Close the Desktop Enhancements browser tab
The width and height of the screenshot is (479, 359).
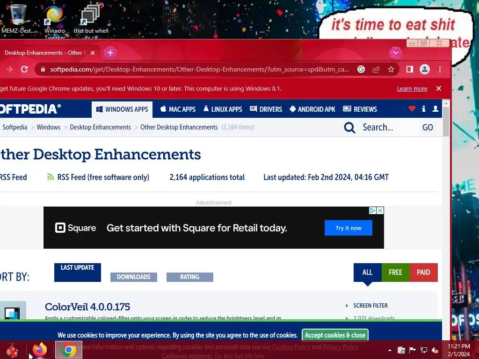coord(93,53)
